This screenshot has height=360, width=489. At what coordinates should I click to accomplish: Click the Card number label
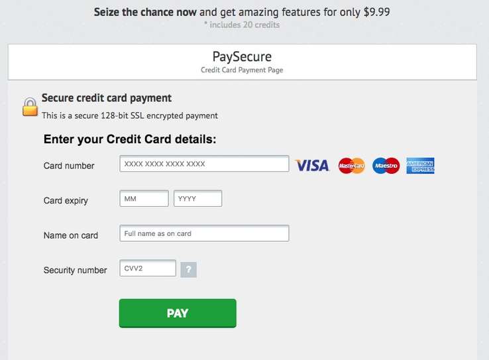click(69, 166)
